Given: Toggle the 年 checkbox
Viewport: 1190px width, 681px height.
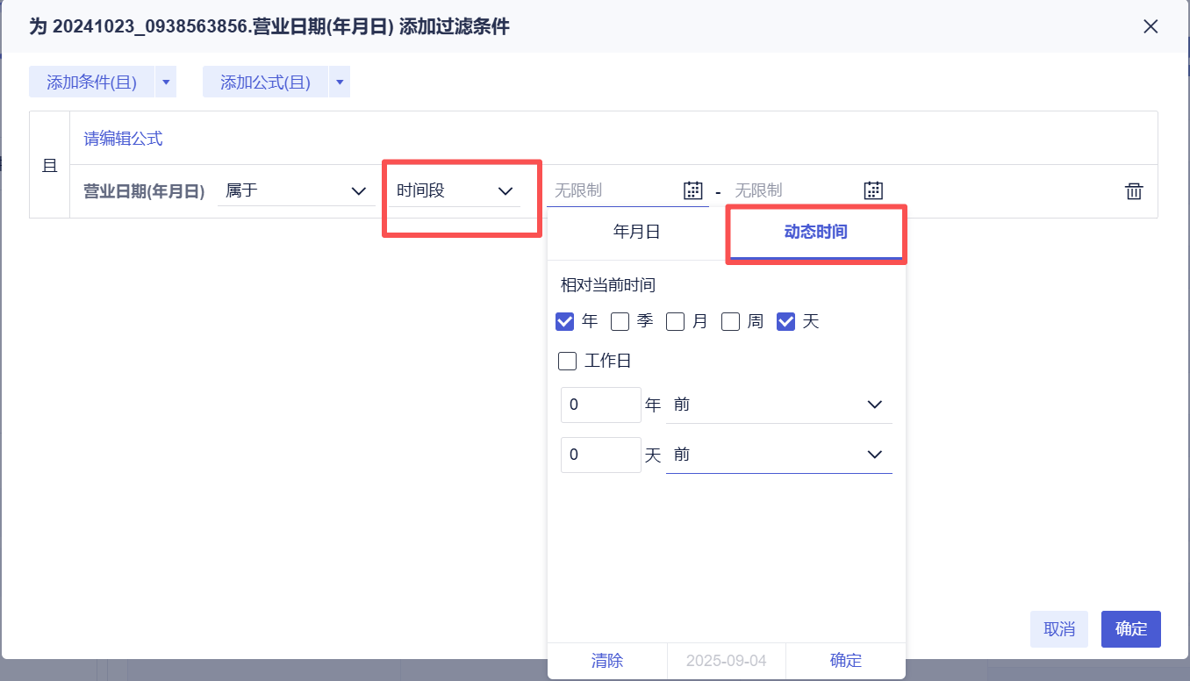Looking at the screenshot, I should [x=564, y=322].
